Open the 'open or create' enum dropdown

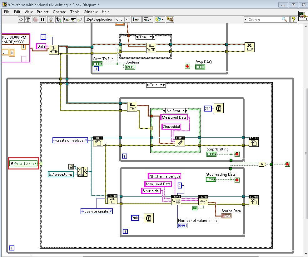point(111,211)
